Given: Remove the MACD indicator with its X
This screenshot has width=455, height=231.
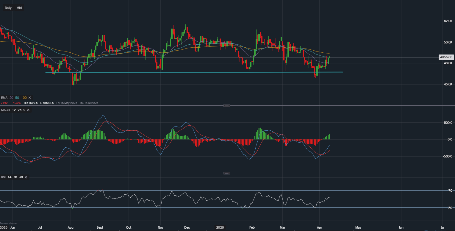Looking at the screenshot, I should tap(28, 110).
